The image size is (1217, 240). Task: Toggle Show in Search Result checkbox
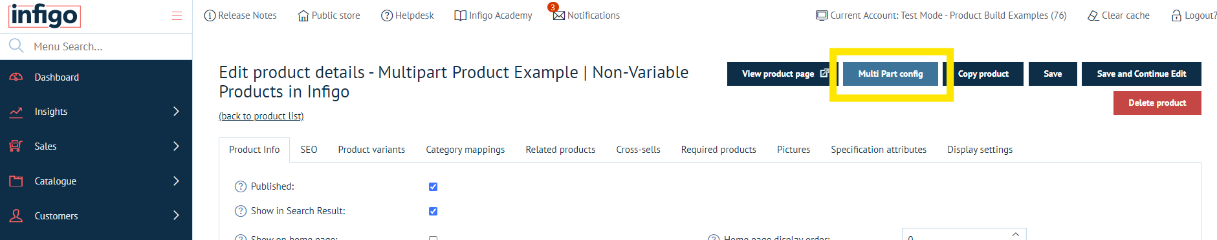point(433,211)
